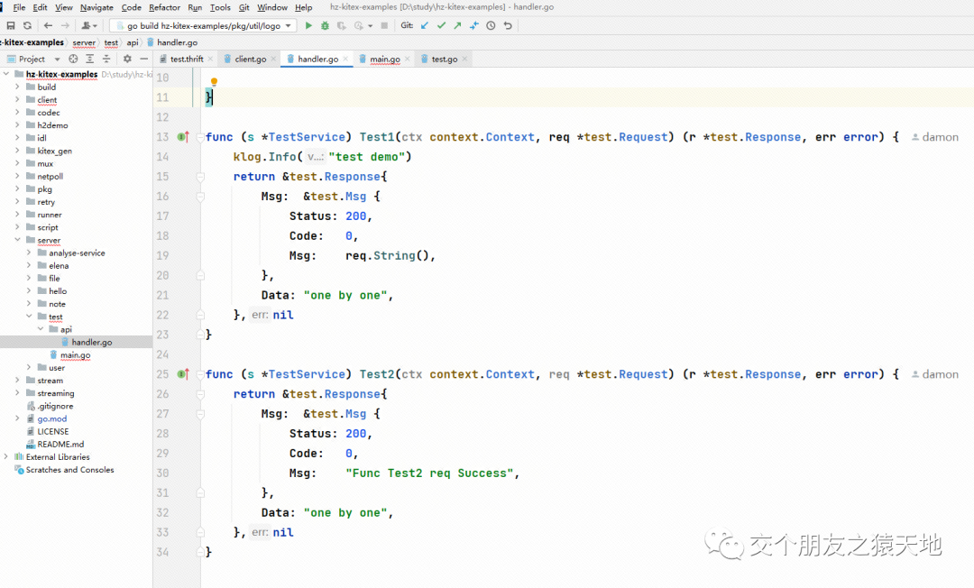This screenshot has height=588, width=974.
Task: Click the implements gutter icon on line 13
Action: [183, 136]
